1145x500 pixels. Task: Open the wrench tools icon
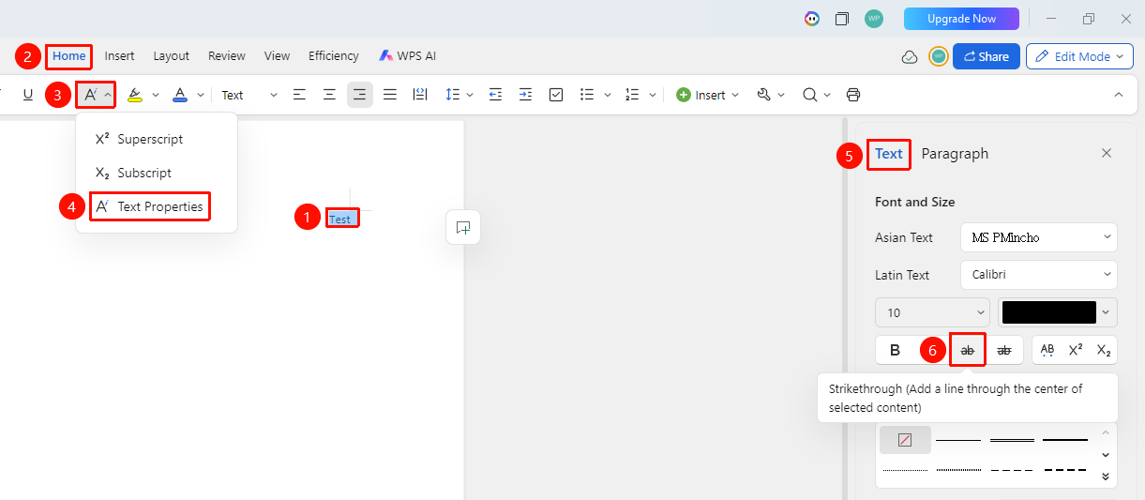(763, 95)
